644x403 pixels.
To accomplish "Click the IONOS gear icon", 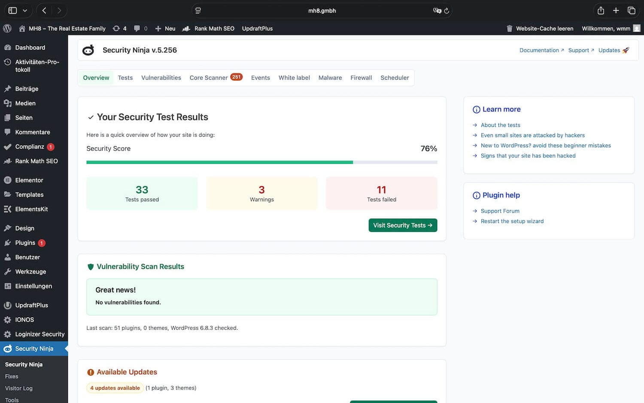I will 8,319.
